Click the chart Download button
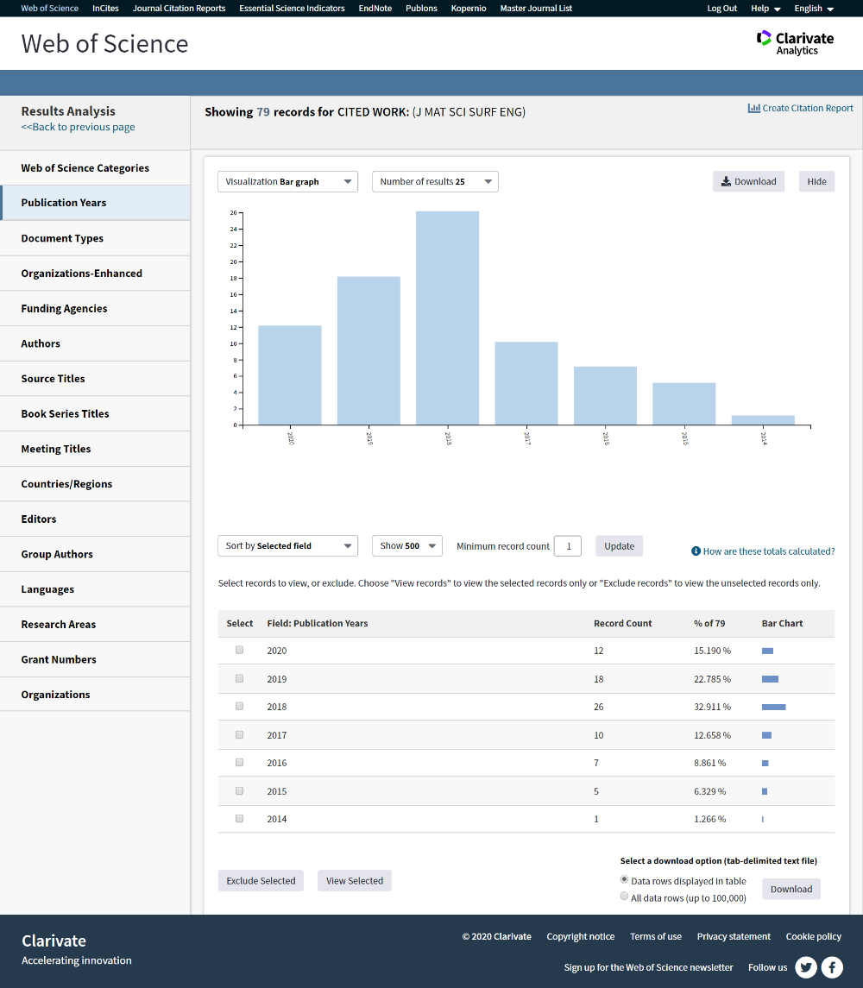 748,181
